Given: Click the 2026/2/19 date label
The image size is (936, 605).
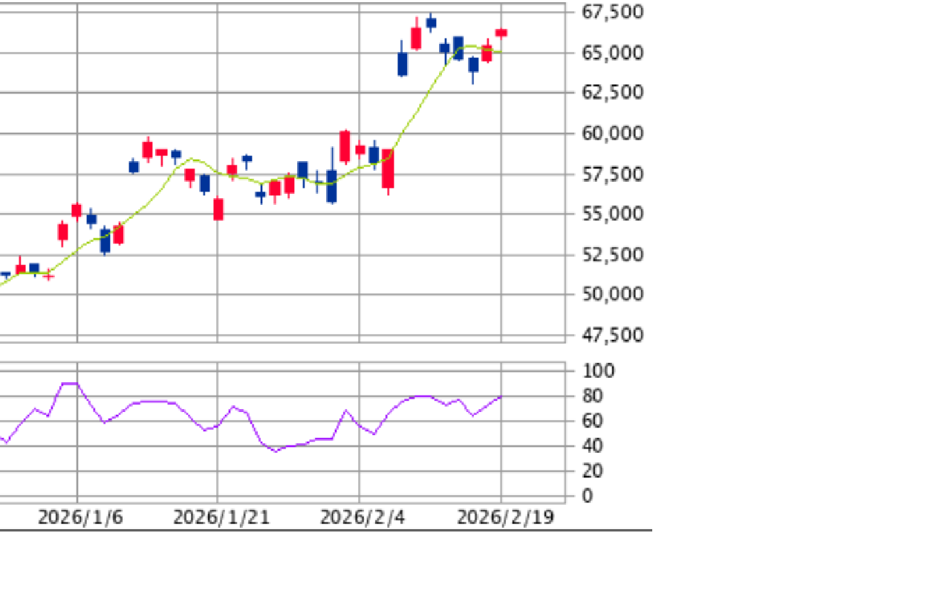Looking at the screenshot, I should pyautogui.click(x=505, y=517).
